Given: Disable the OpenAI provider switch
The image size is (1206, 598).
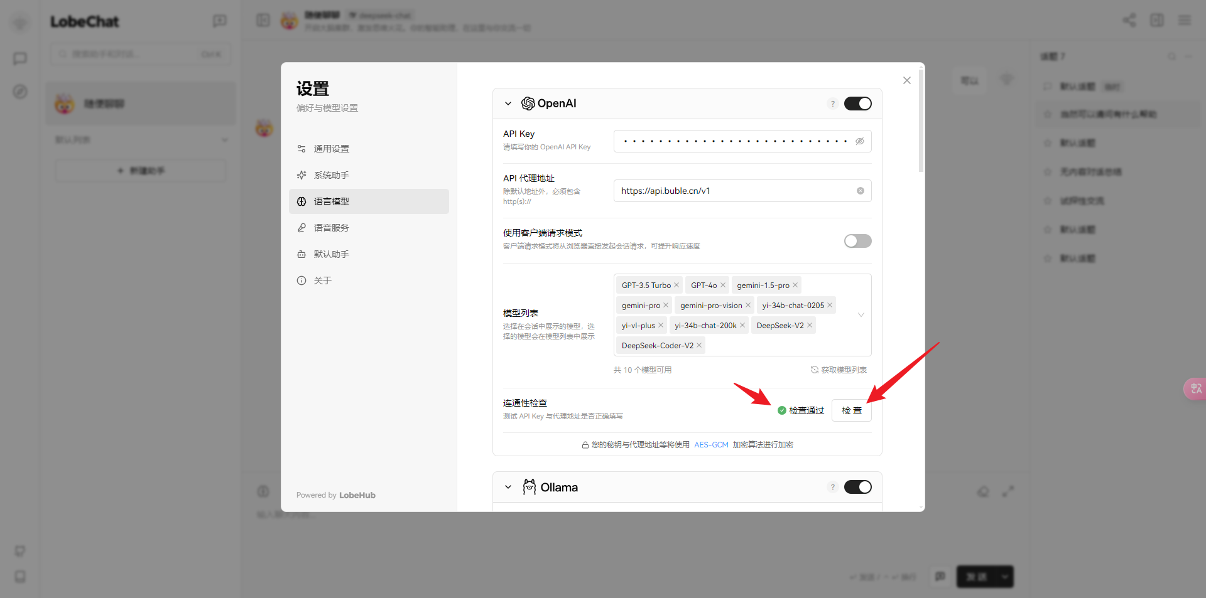Looking at the screenshot, I should [x=857, y=104].
